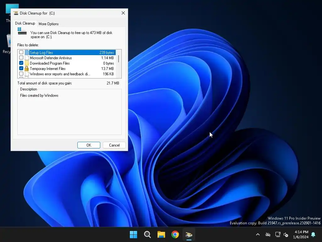Expand hidden system tray icons
The width and height of the screenshot is (322, 242).
coord(258,234)
